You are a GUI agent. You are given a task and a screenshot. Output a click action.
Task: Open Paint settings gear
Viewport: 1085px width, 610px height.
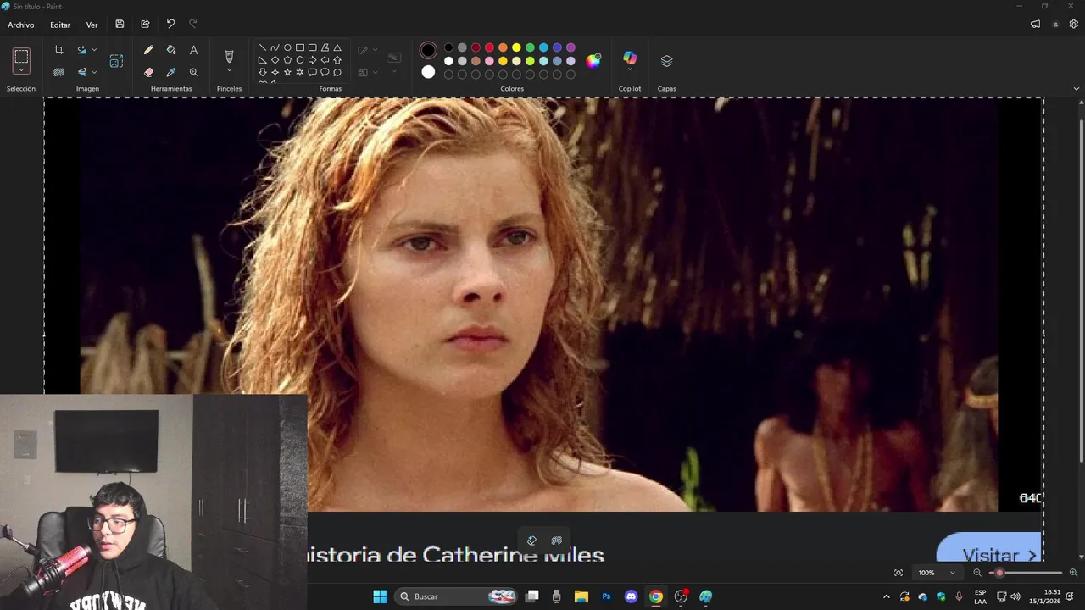point(1073,25)
